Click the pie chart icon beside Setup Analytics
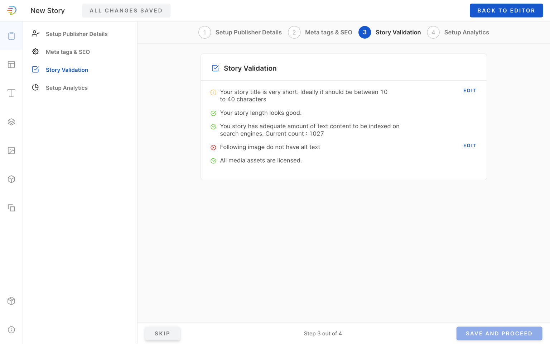Image resolution: width=550 pixels, height=344 pixels. tap(35, 87)
